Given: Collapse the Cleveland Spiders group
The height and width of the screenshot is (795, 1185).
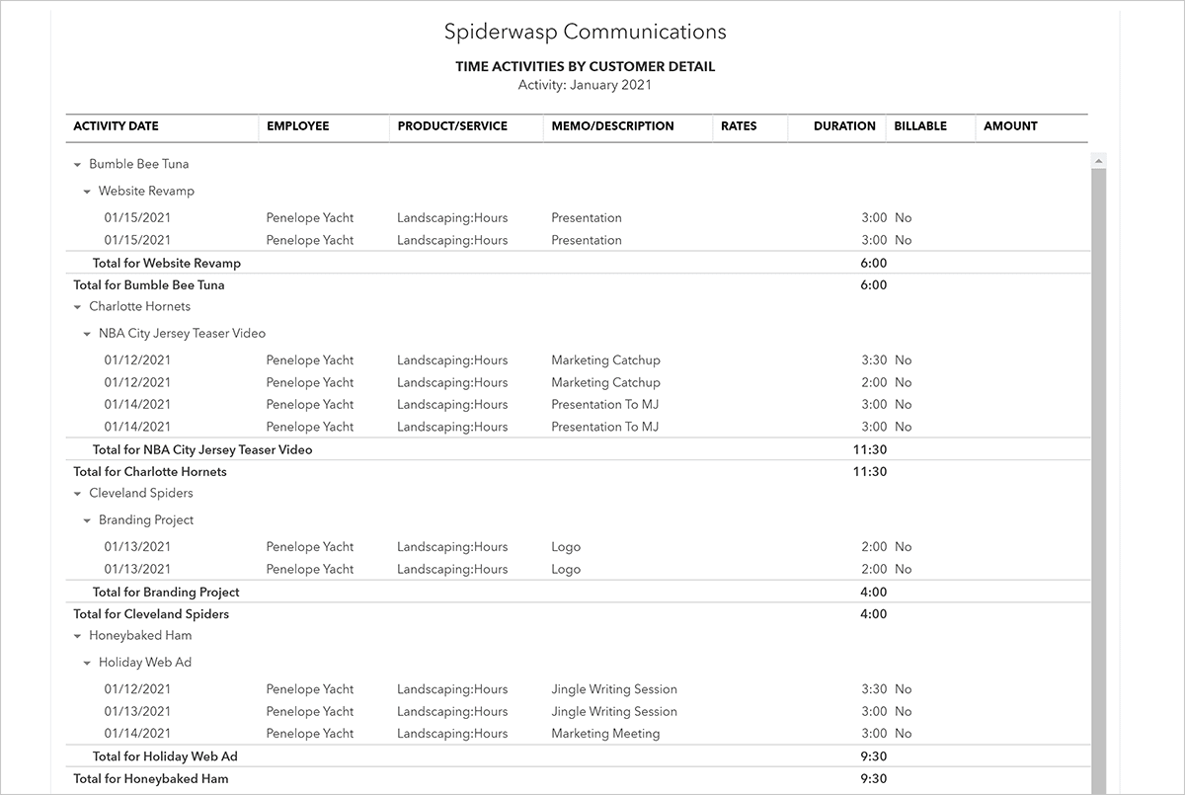Looking at the screenshot, I should (78, 494).
